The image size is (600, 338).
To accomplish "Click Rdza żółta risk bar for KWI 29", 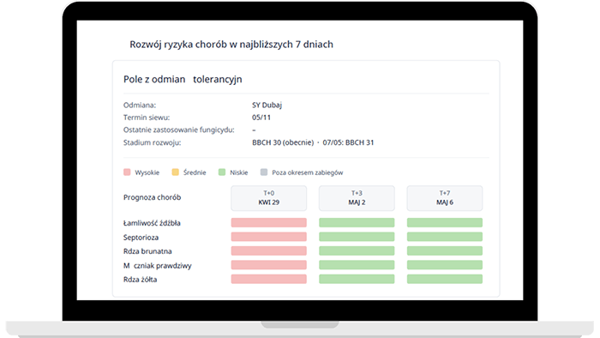I will click(x=268, y=279).
